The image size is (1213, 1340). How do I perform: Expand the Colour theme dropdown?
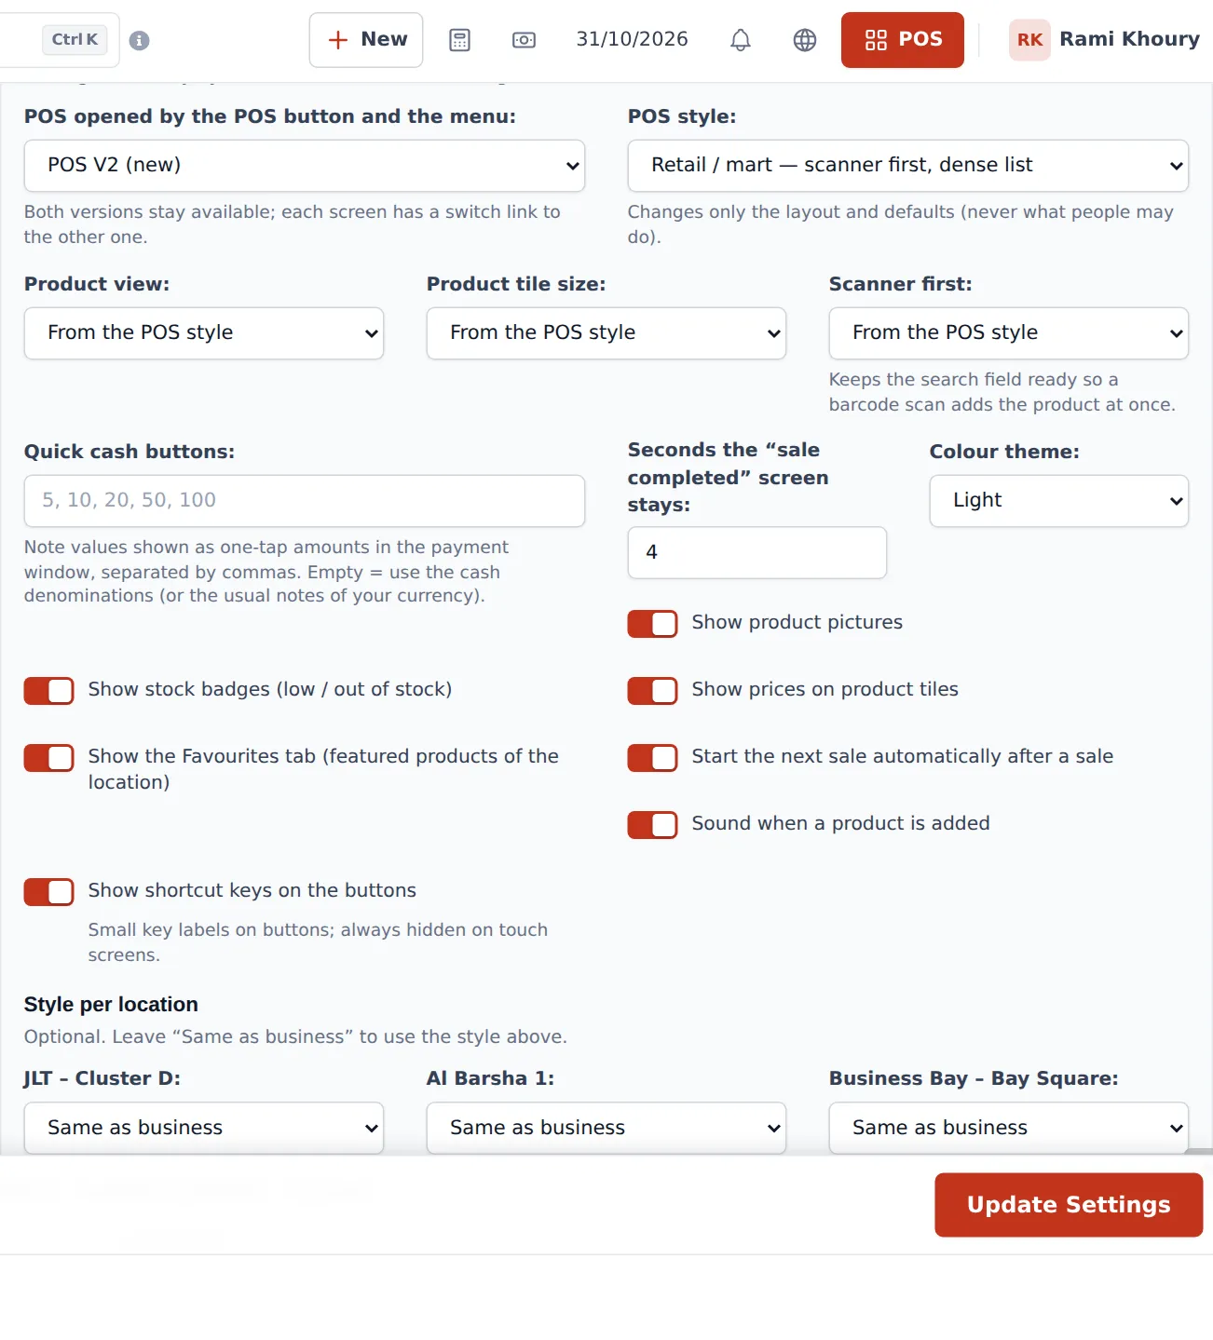[x=1059, y=501]
